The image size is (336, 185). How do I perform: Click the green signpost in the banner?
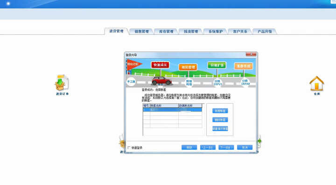pos(217,65)
